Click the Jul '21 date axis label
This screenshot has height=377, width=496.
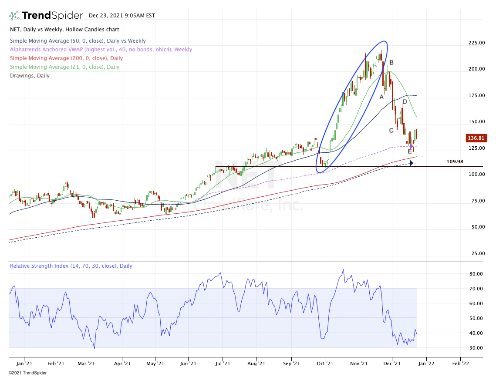(223, 364)
